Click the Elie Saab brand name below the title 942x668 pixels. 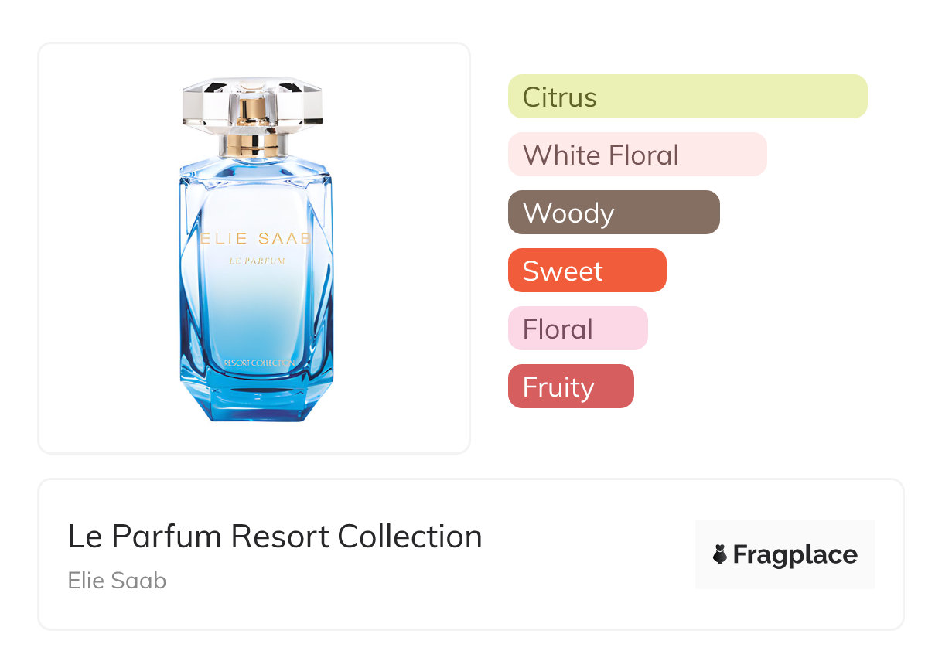[x=117, y=581]
